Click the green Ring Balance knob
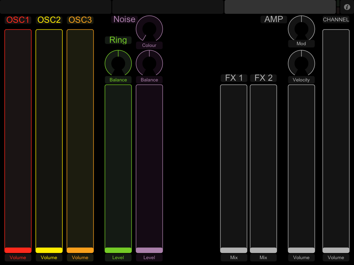This screenshot has width=354, height=265. pyautogui.click(x=118, y=63)
